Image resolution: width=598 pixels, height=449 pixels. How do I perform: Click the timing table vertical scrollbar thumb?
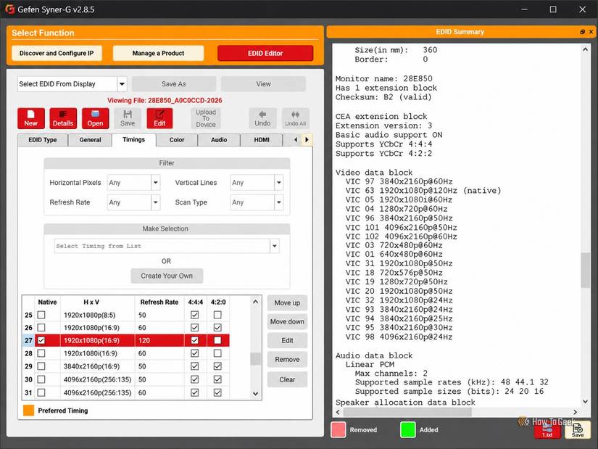coord(256,359)
